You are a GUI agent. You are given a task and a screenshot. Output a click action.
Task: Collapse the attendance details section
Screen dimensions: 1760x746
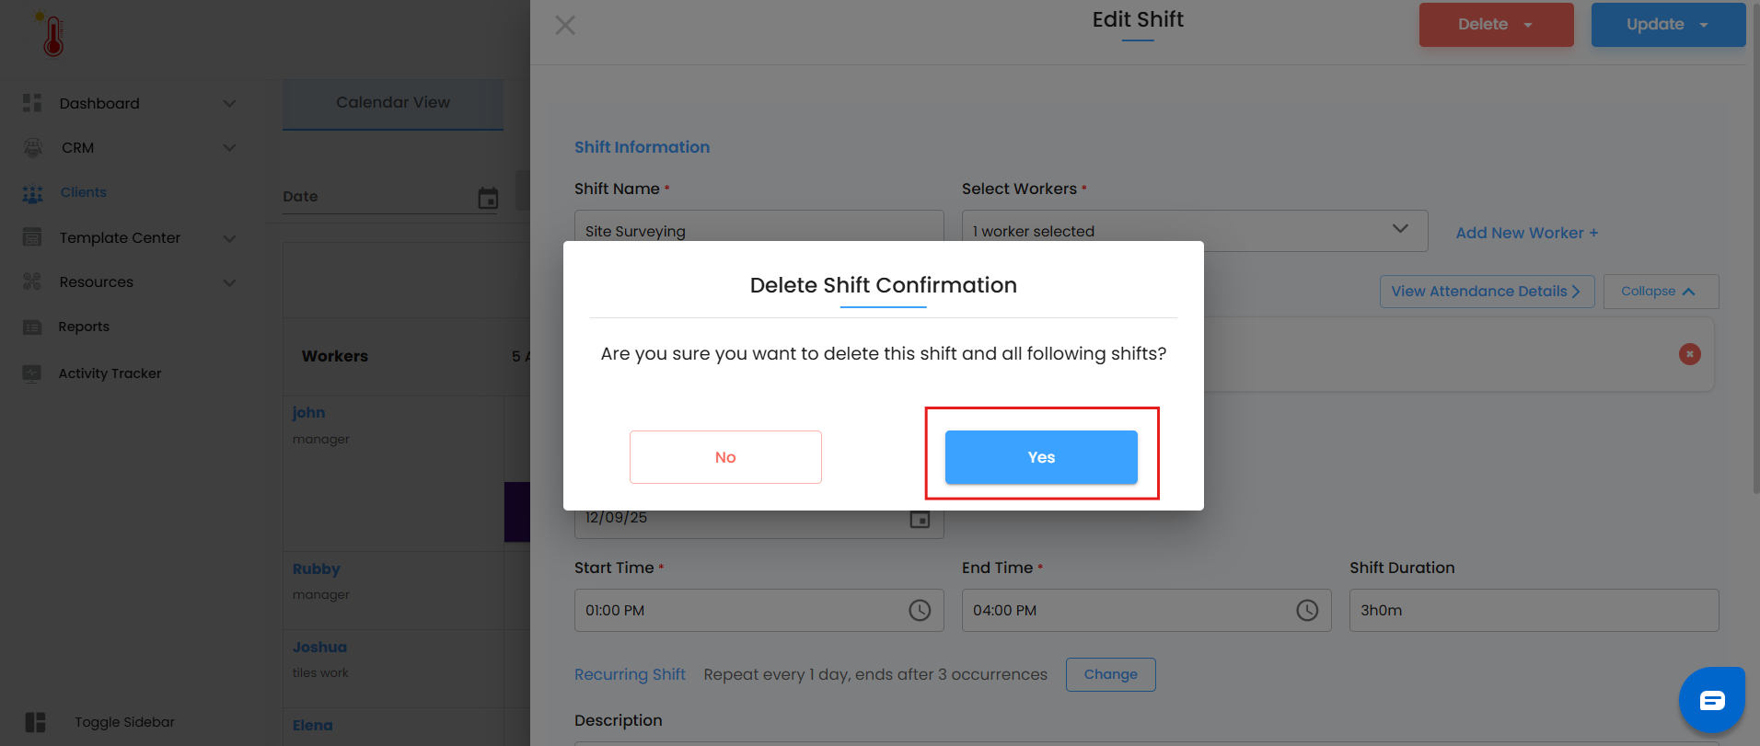[1660, 292]
